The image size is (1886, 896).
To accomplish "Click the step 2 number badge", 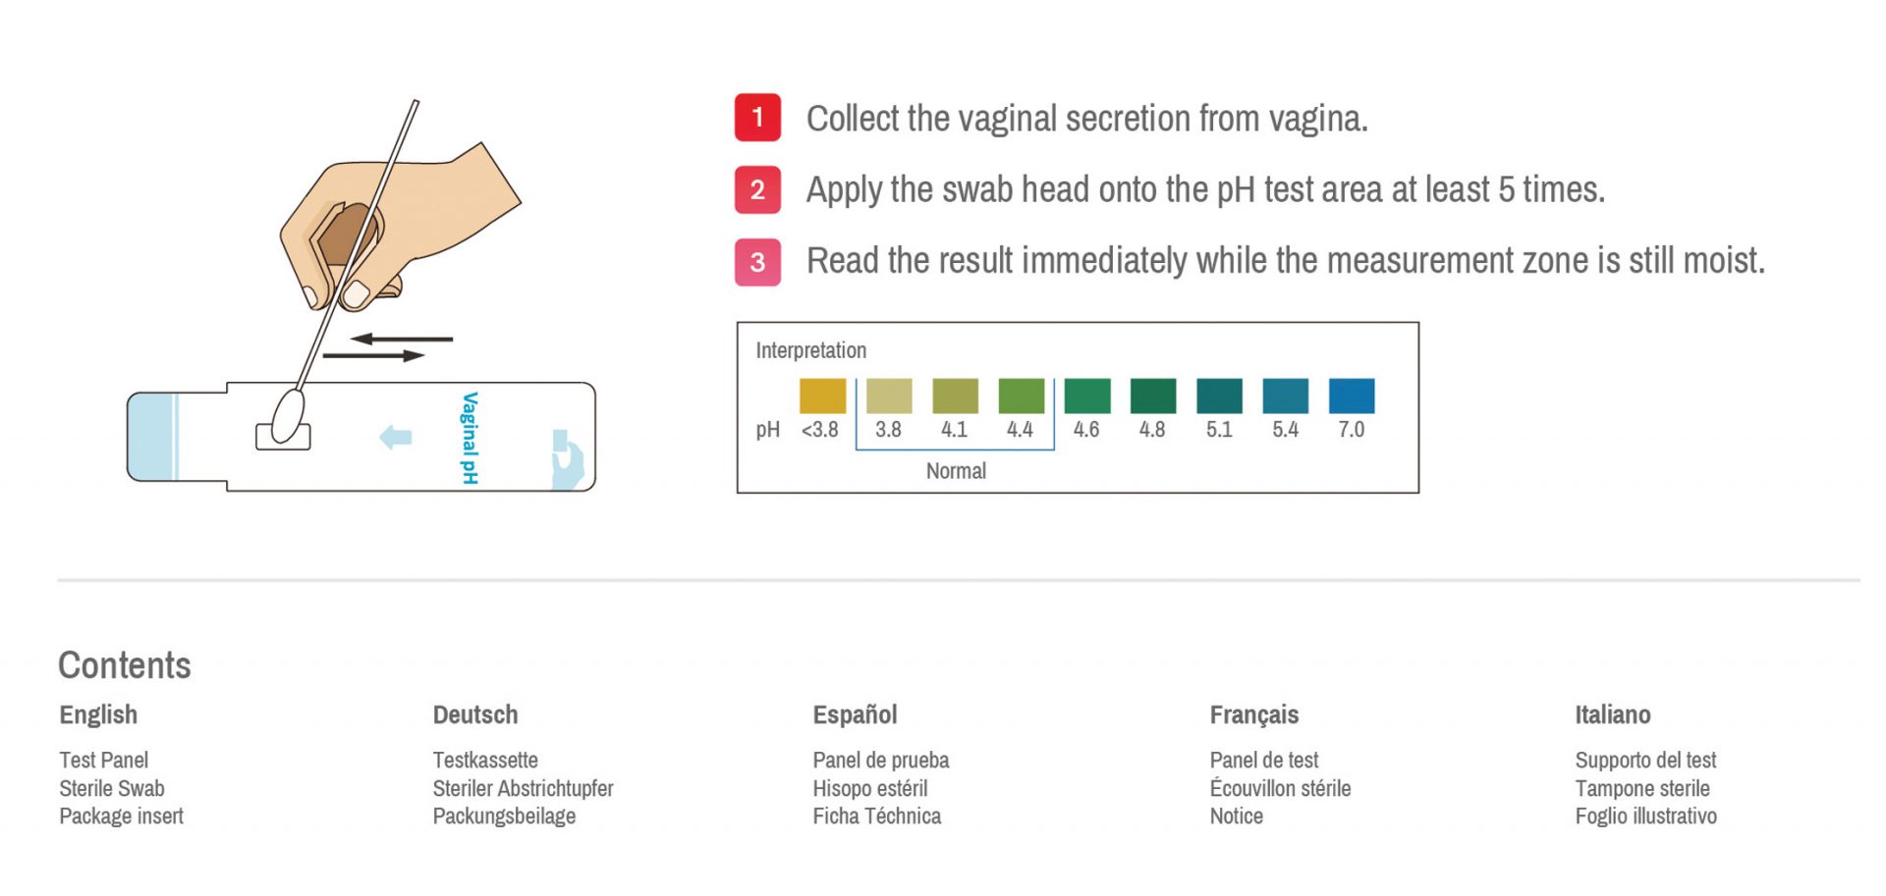I will (757, 189).
